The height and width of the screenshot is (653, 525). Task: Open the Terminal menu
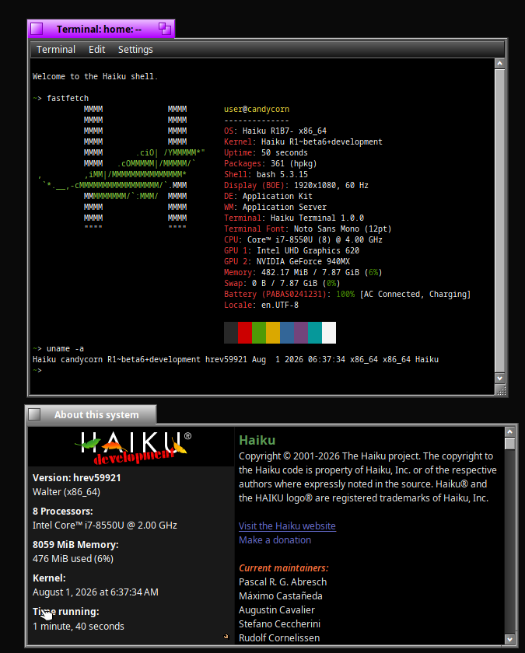(56, 50)
